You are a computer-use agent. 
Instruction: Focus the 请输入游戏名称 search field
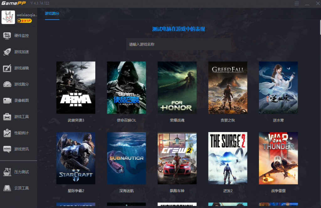(178, 45)
